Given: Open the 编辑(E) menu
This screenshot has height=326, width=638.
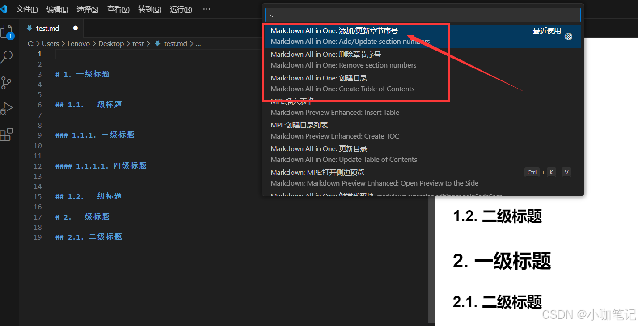Looking at the screenshot, I should click(x=57, y=9).
